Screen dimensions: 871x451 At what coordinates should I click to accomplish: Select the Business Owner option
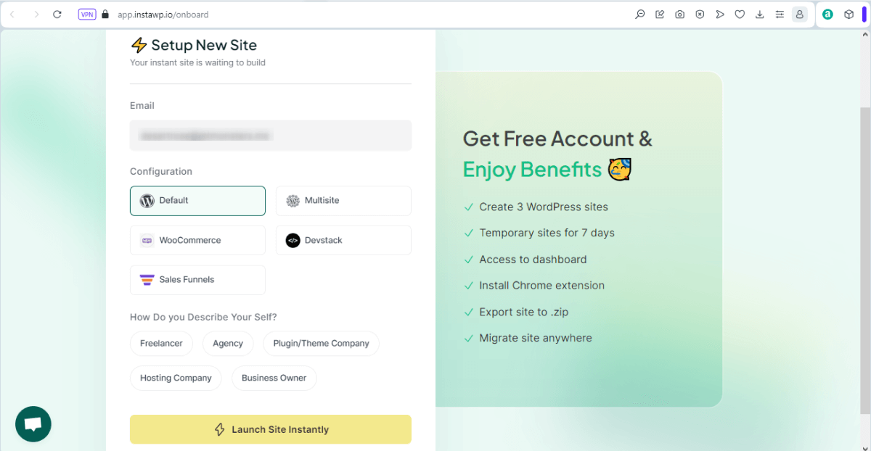pyautogui.click(x=274, y=378)
